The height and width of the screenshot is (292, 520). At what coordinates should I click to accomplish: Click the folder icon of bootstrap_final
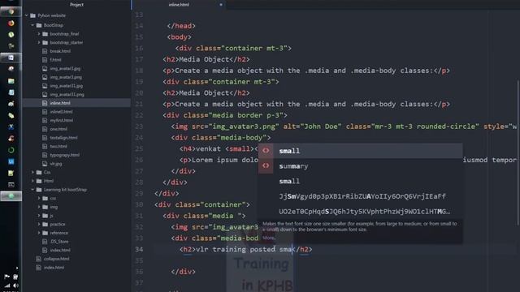pyautogui.click(x=45, y=34)
